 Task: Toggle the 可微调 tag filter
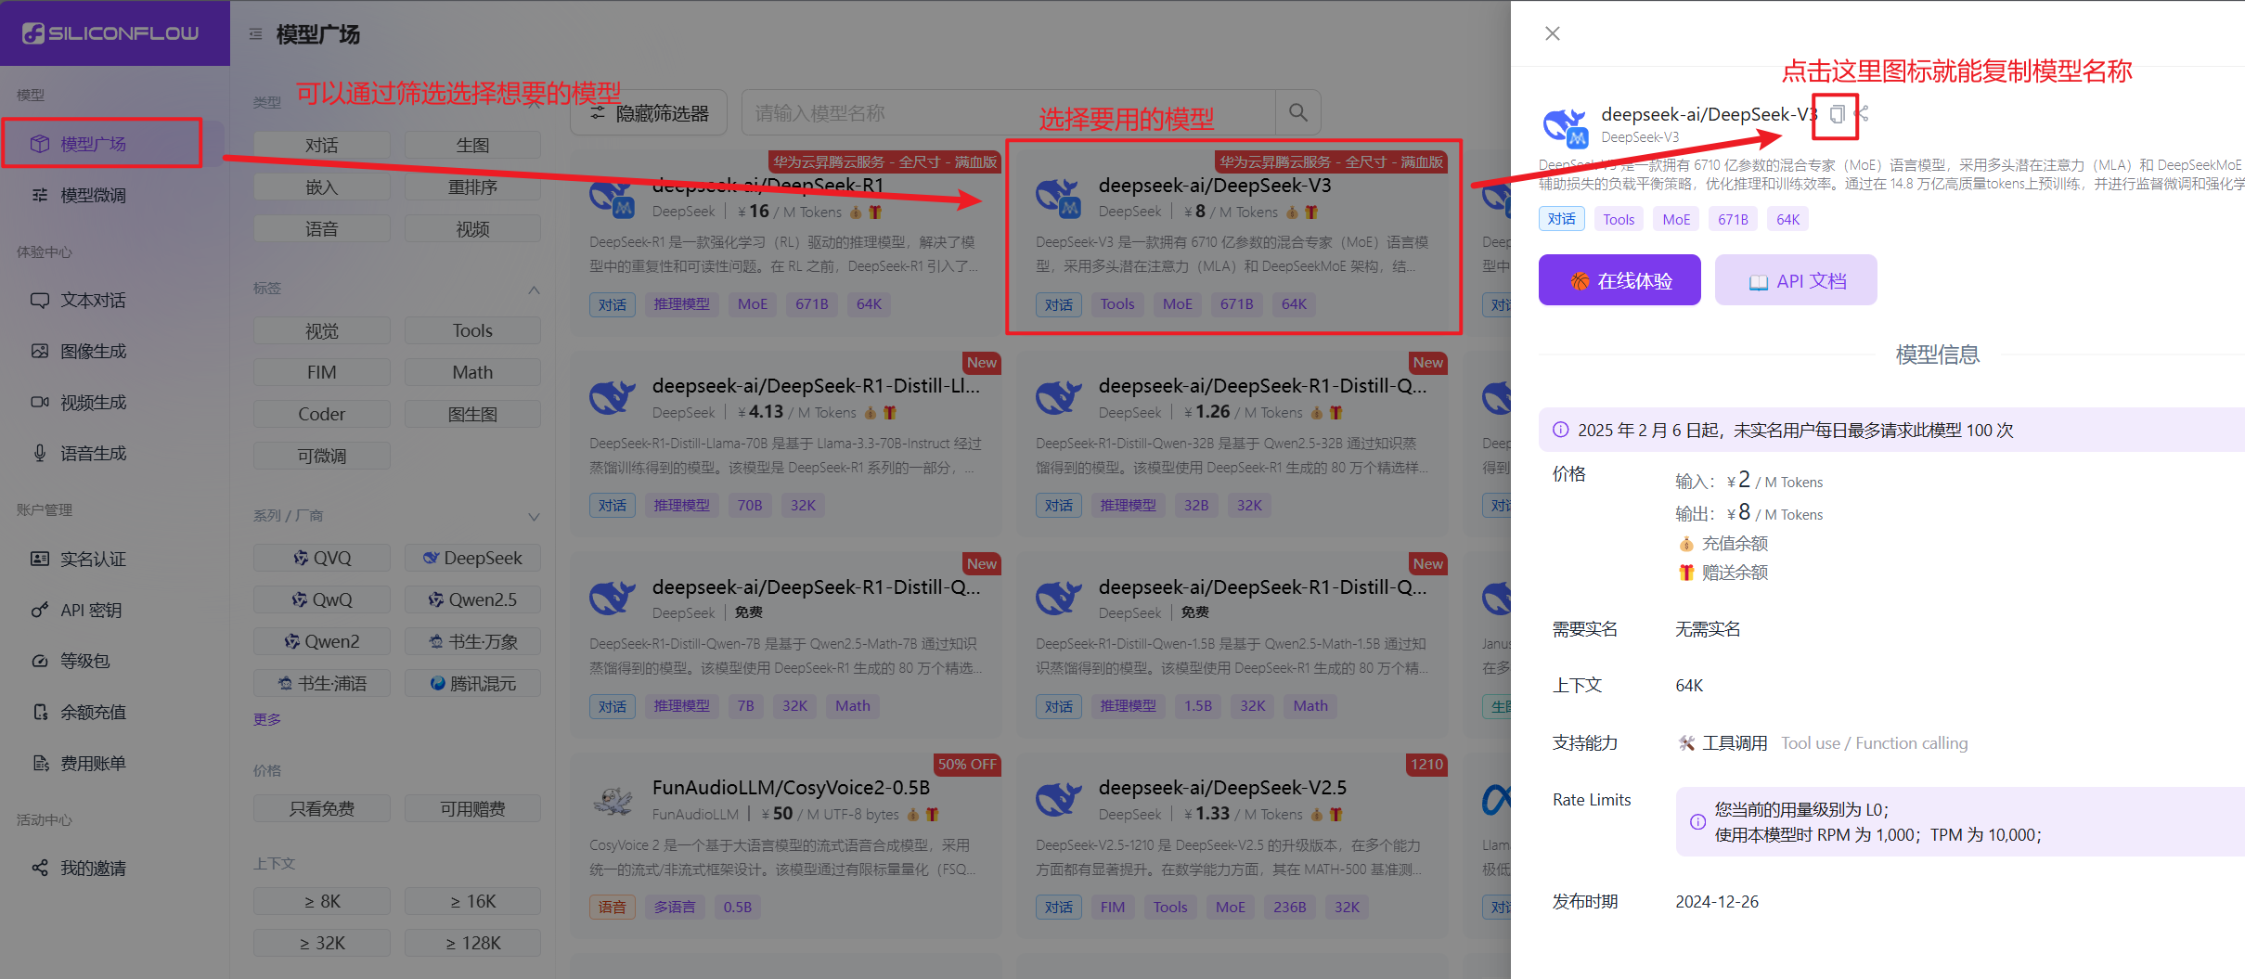coord(322,456)
